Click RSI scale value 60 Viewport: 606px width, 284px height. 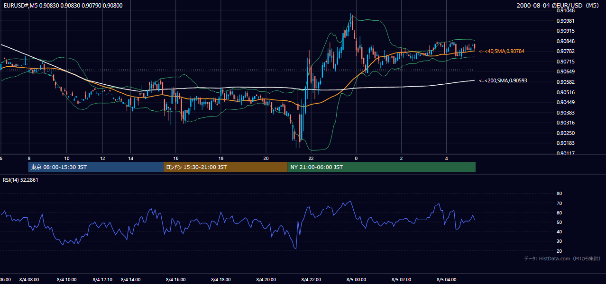click(x=559, y=213)
